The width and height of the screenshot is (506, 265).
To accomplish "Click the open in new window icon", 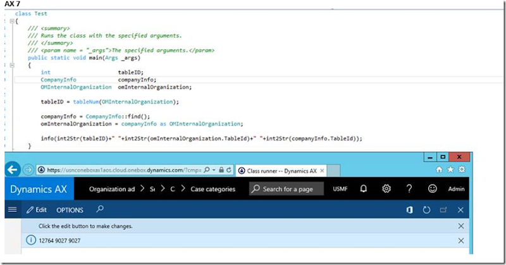I will point(443,210).
